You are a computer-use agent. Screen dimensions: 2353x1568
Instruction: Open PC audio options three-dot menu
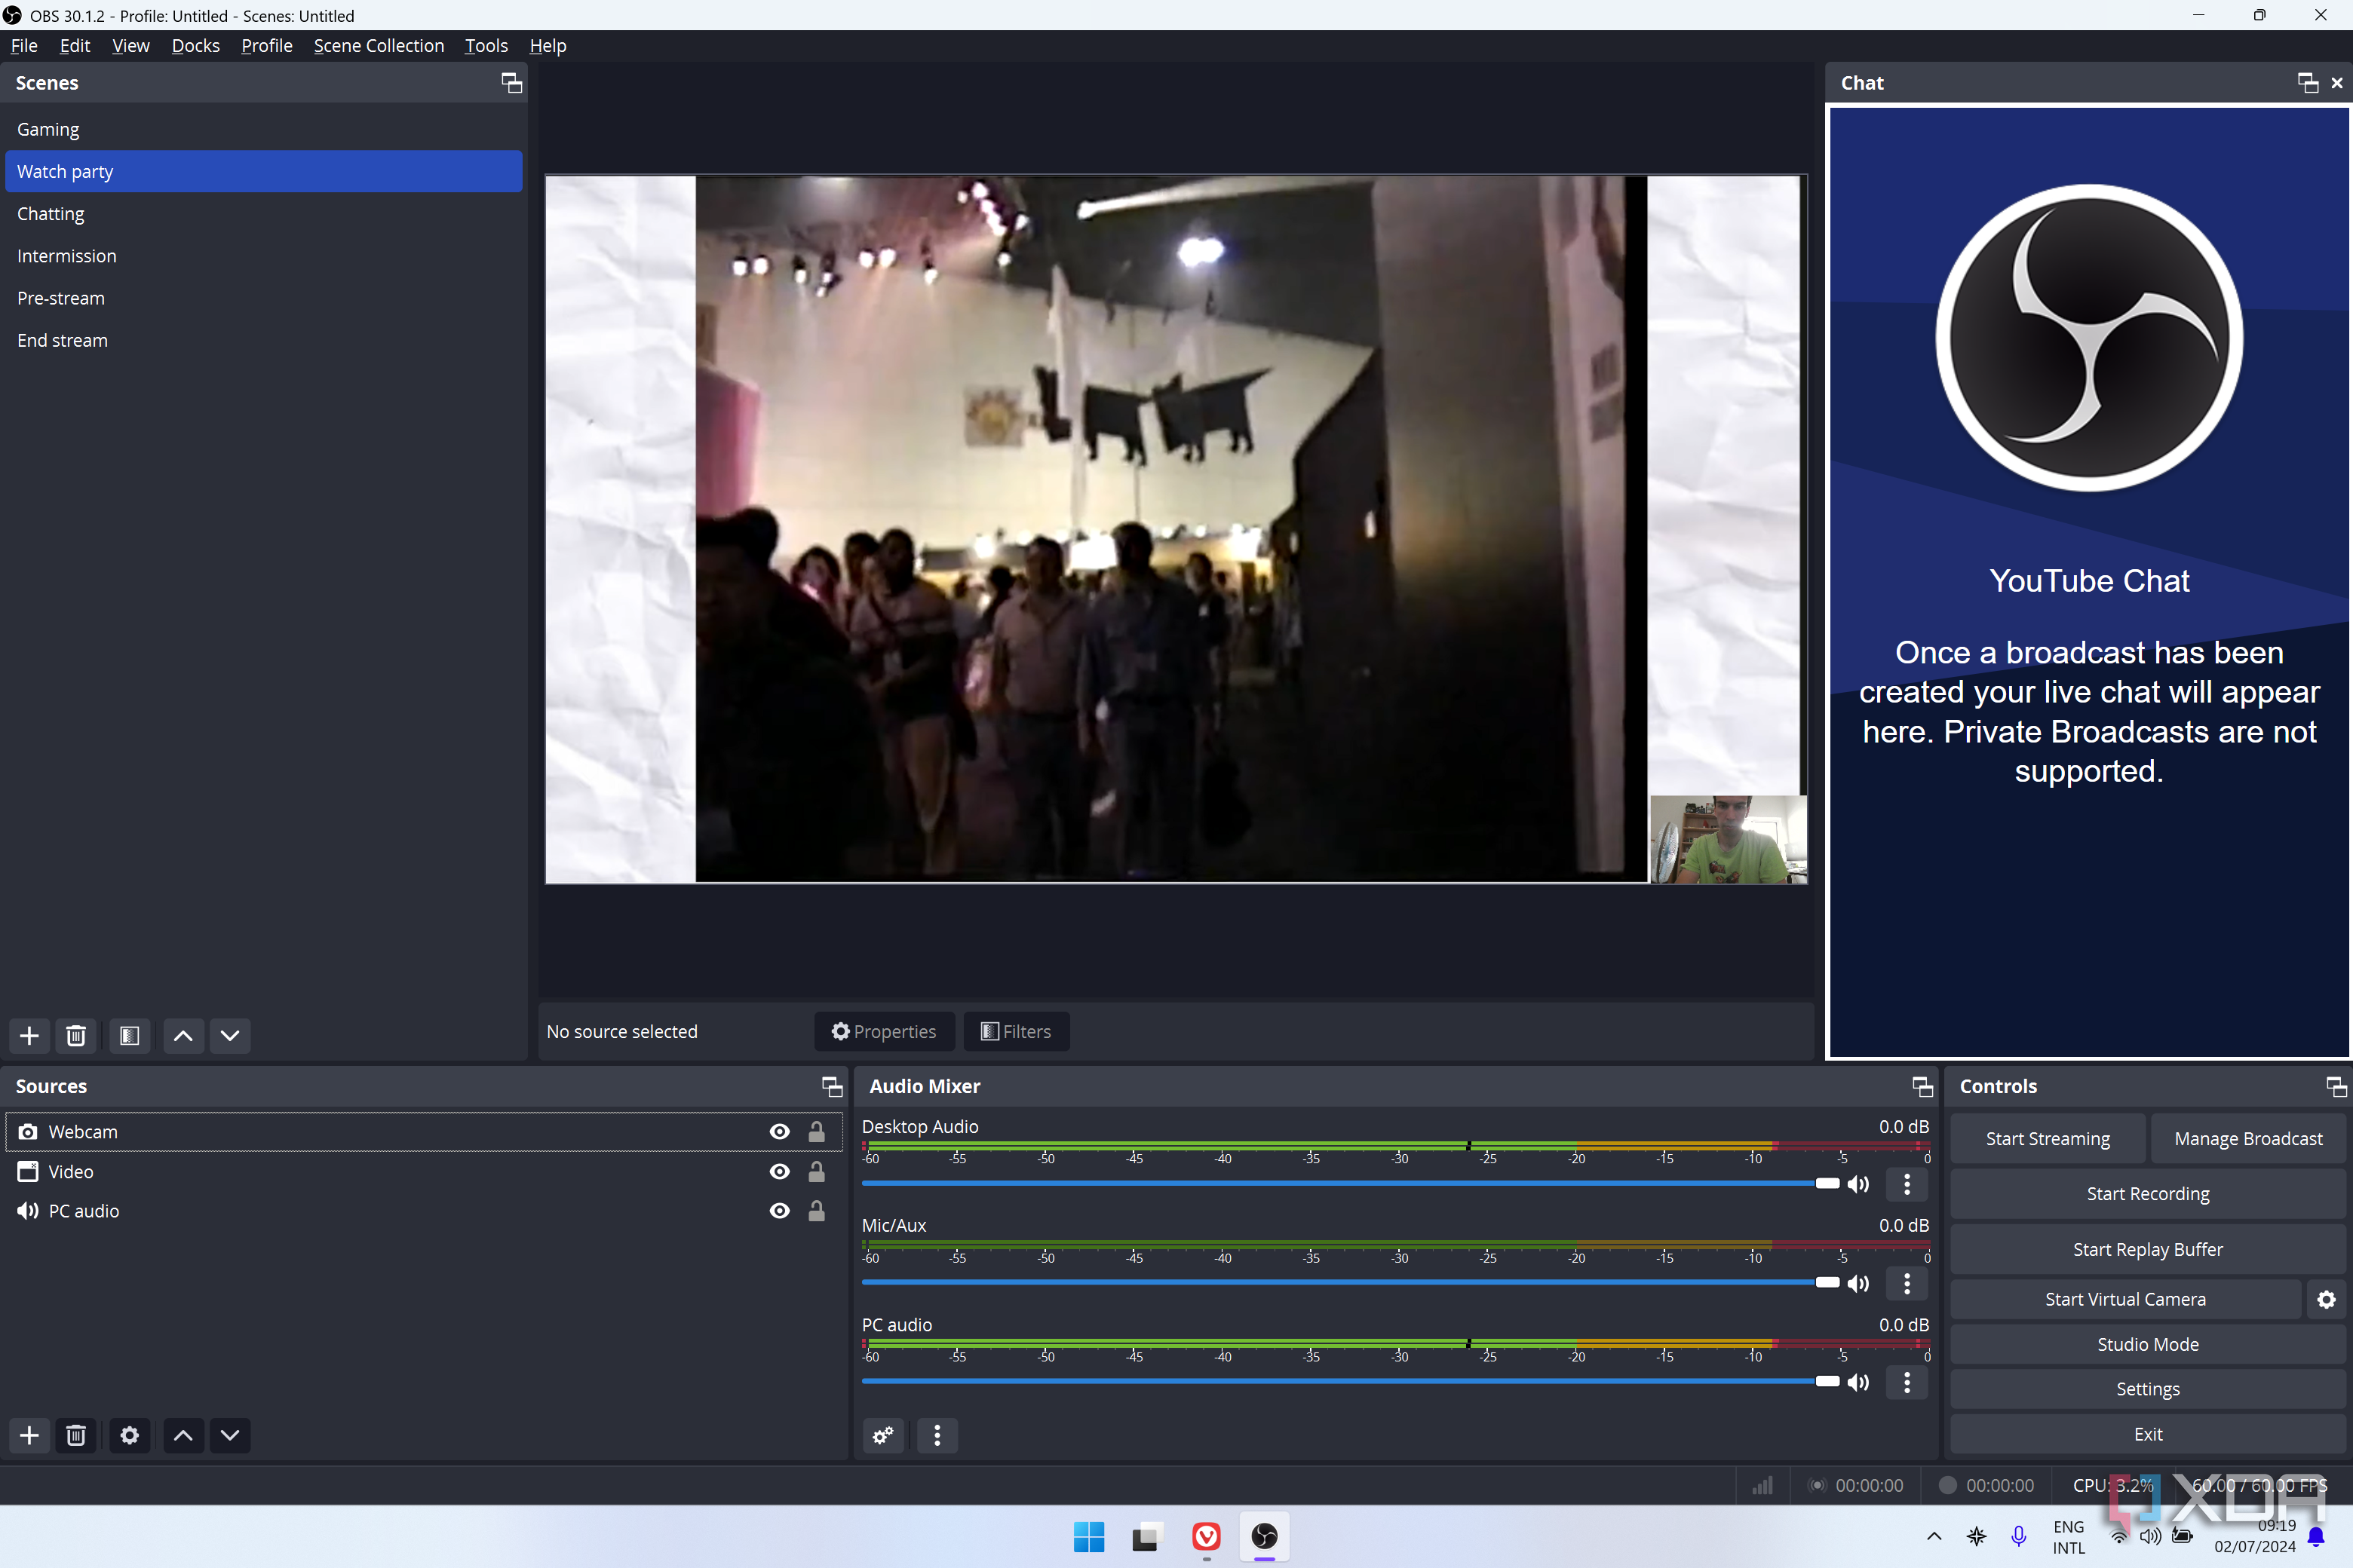tap(1907, 1382)
